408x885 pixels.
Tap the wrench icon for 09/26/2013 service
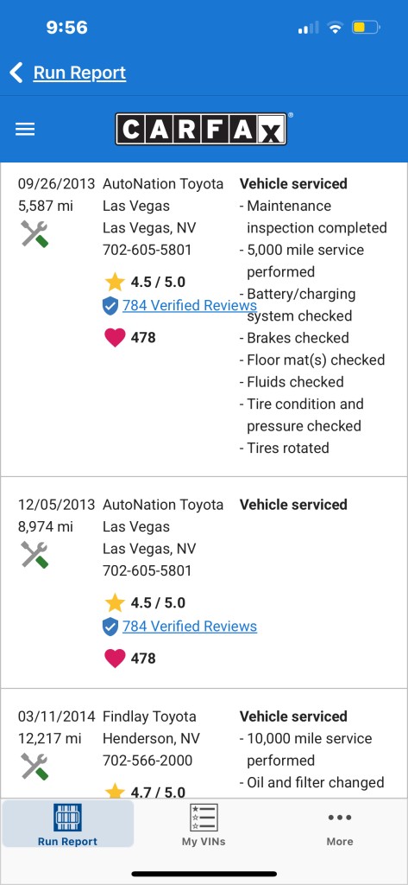tap(35, 233)
